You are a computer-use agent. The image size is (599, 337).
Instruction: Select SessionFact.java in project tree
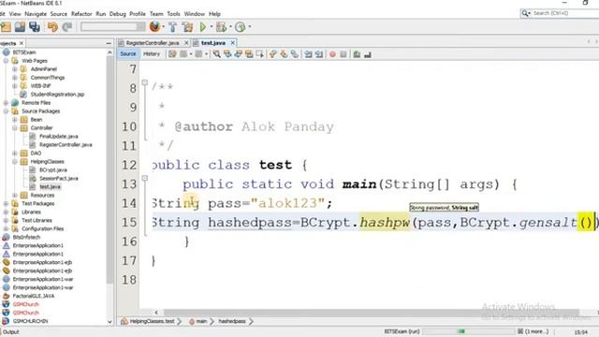[x=59, y=179]
